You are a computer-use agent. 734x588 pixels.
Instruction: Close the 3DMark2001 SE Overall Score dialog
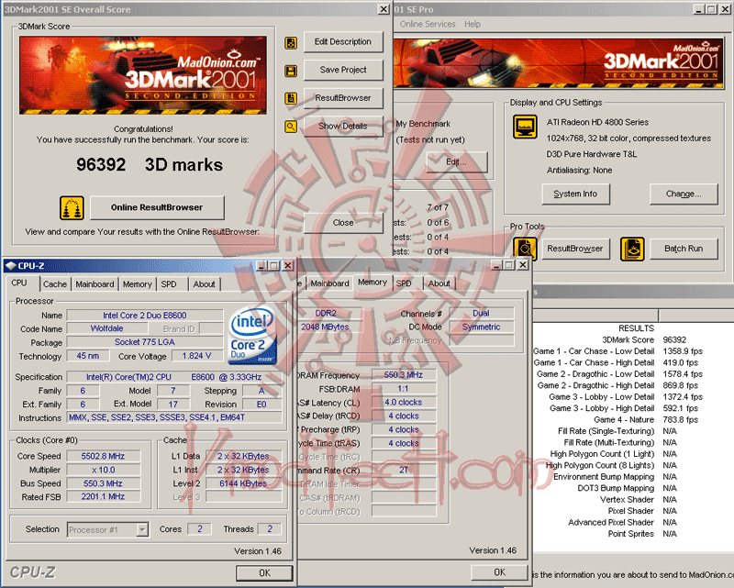[x=384, y=9]
